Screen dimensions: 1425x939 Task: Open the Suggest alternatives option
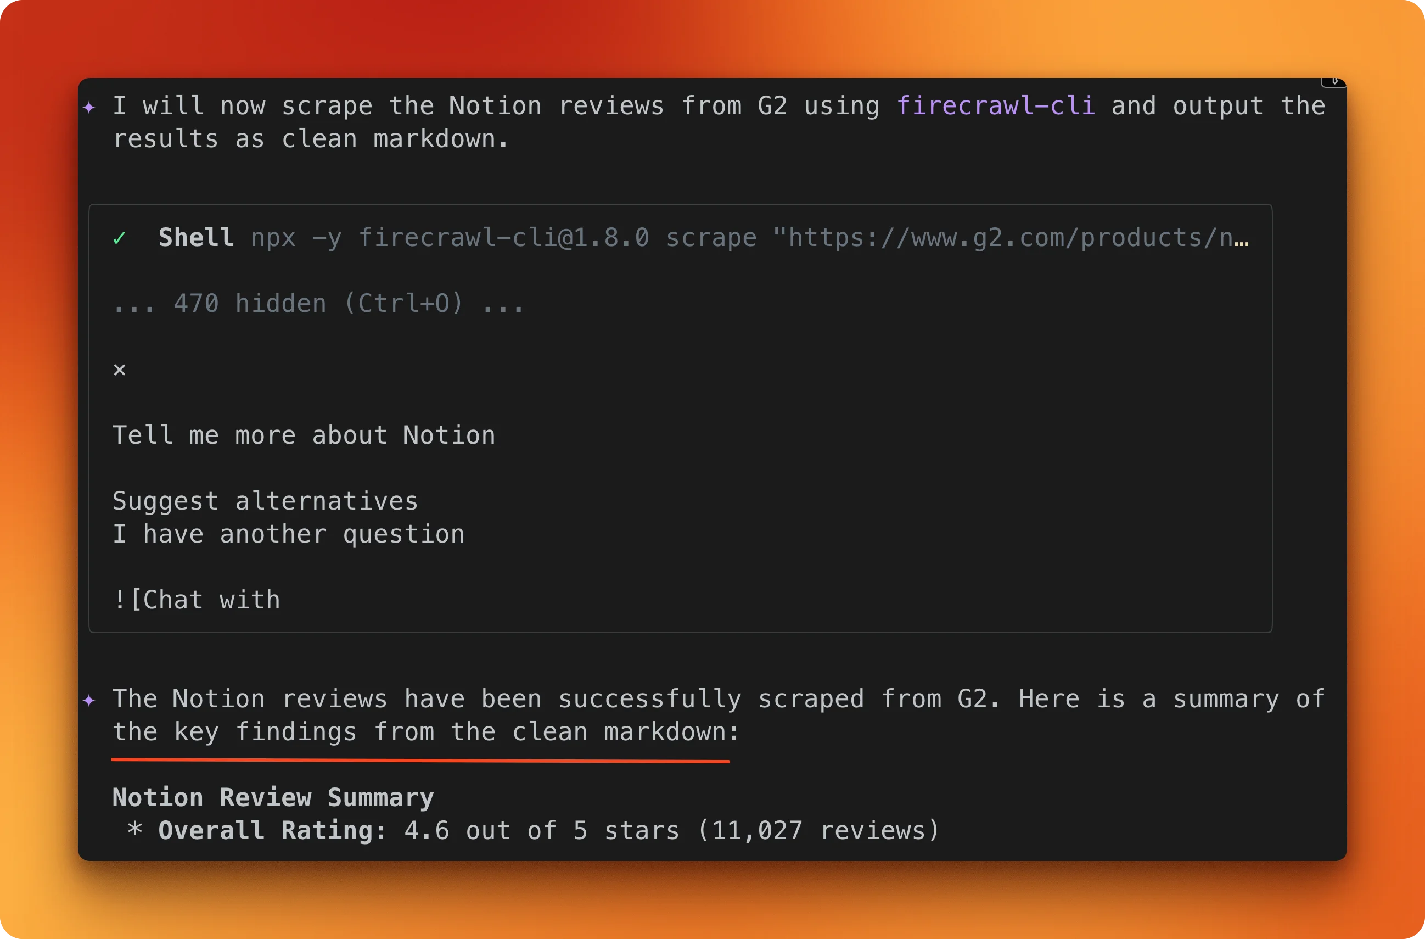[x=265, y=501]
